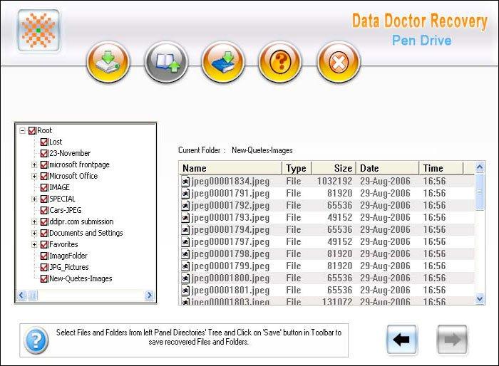Select file jpeg00001834.jpeg in the list
The width and height of the screenshot is (499, 366).
tap(230, 182)
